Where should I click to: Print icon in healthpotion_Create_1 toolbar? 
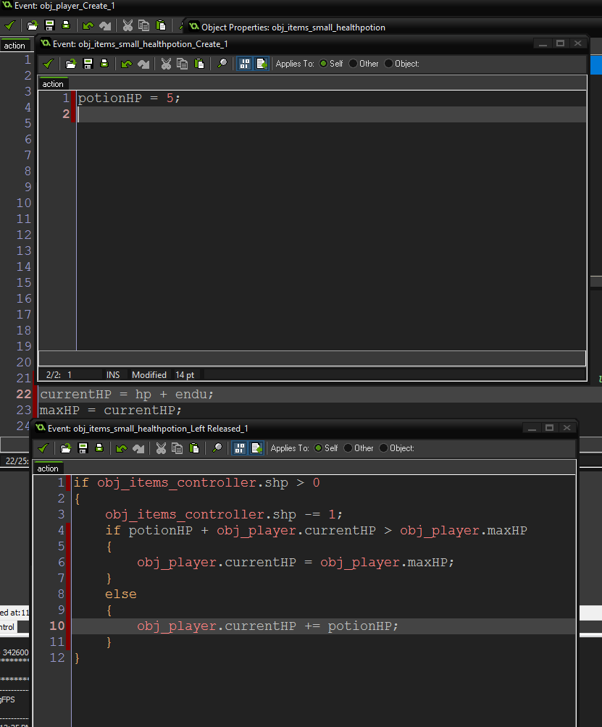click(x=104, y=64)
